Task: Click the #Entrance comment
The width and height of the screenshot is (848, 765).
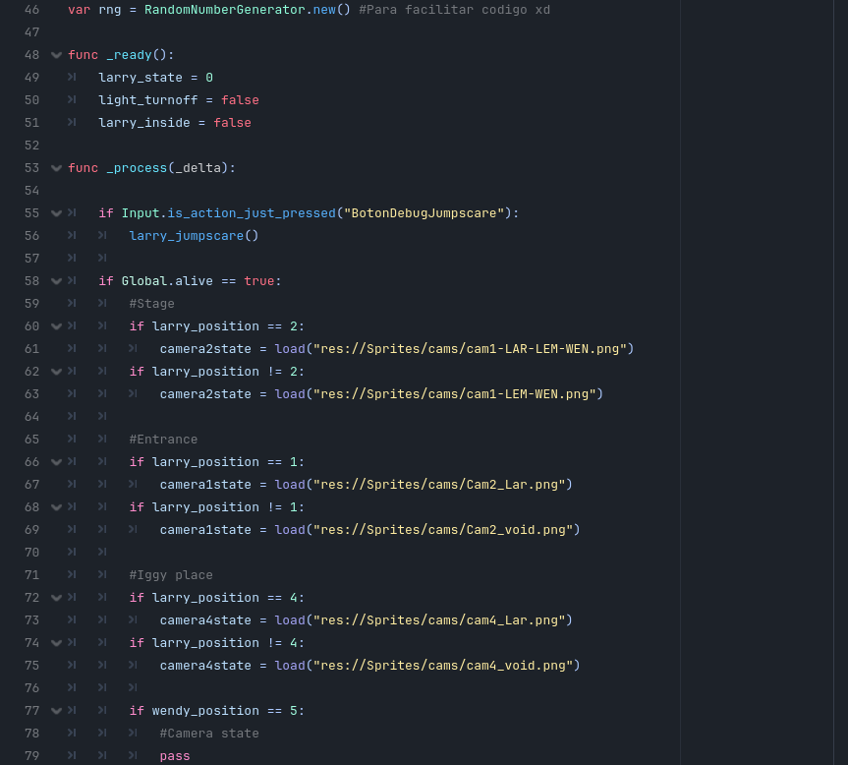Action: tap(163, 440)
